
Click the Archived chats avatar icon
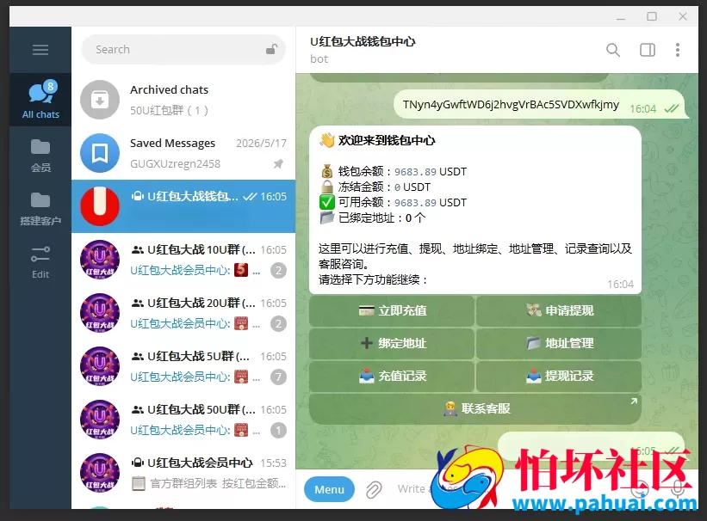pyautogui.click(x=100, y=100)
